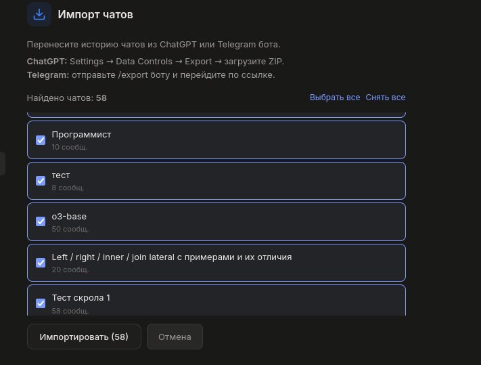The image size is (481, 365).
Task: Select the o3-base chat title
Action: pyautogui.click(x=69, y=217)
